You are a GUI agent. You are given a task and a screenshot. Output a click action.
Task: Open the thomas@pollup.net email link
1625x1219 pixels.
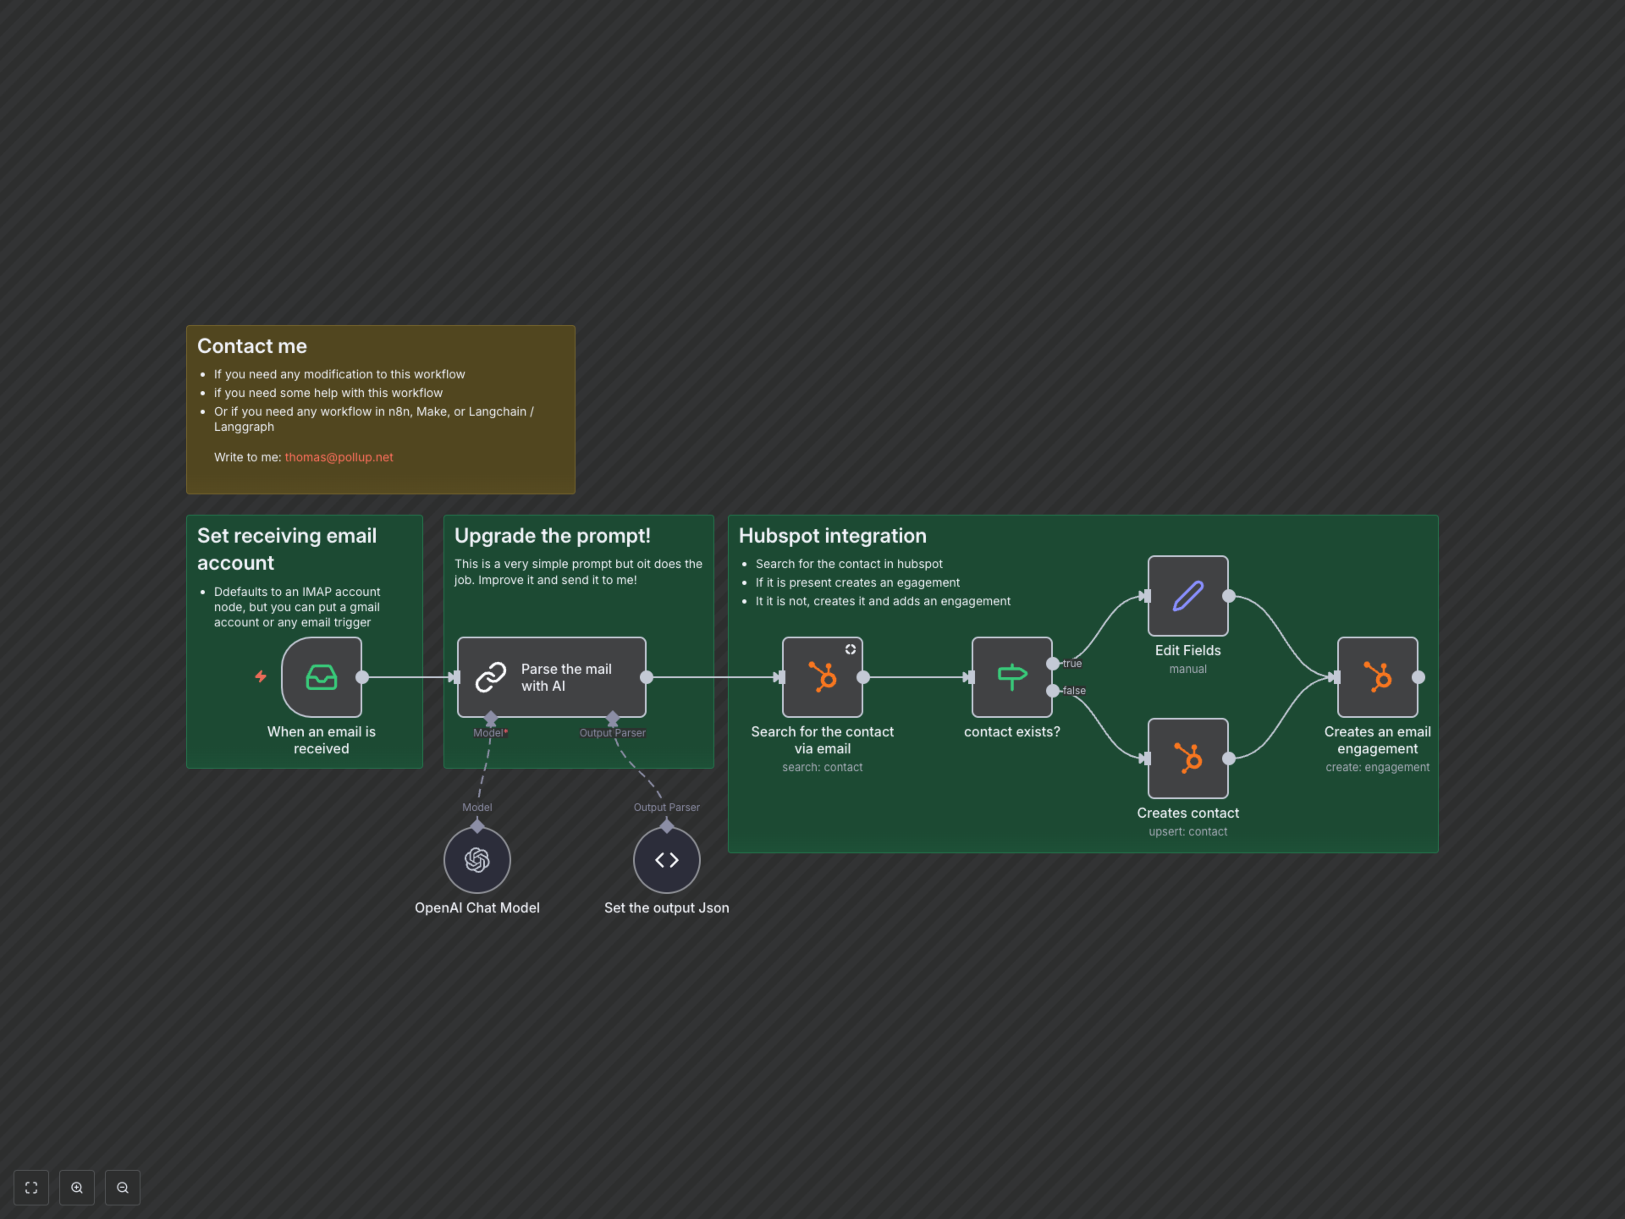click(339, 457)
